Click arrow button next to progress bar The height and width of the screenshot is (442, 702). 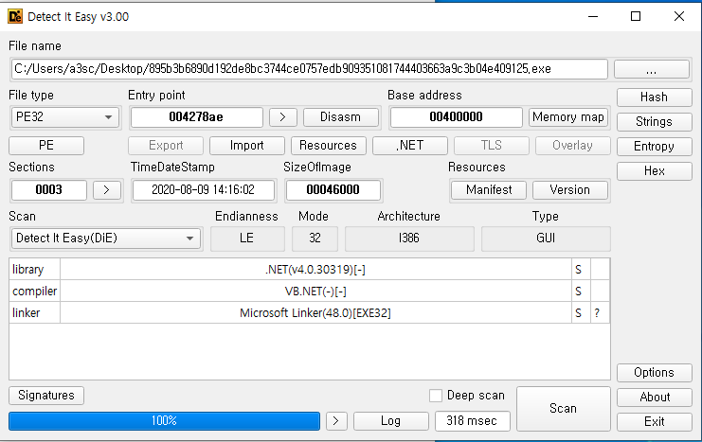[336, 421]
